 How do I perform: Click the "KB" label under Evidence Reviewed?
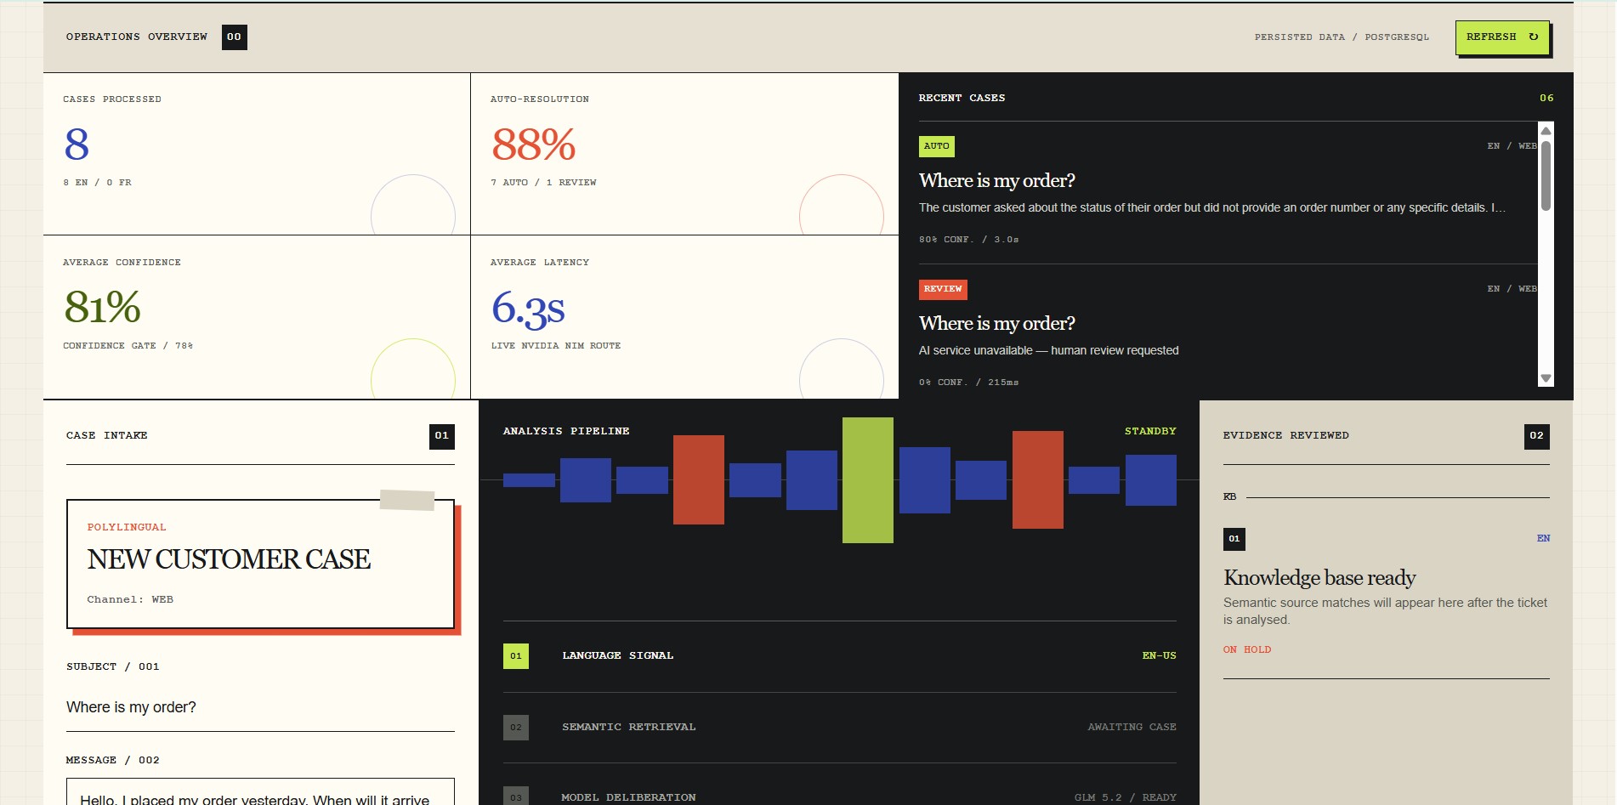pyautogui.click(x=1229, y=497)
